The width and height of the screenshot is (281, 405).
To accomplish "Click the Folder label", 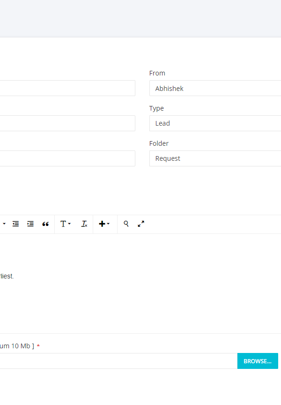I will point(159,143).
